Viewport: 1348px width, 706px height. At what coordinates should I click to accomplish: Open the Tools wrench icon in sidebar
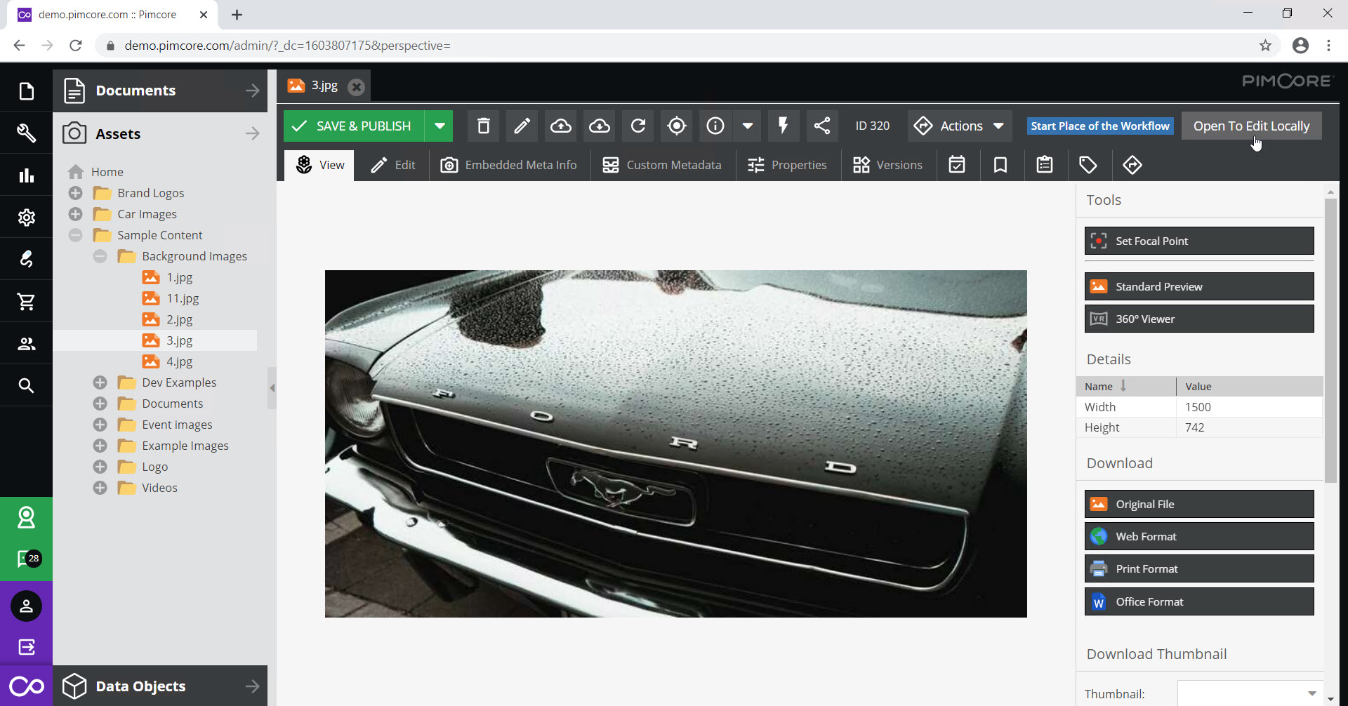tap(26, 133)
